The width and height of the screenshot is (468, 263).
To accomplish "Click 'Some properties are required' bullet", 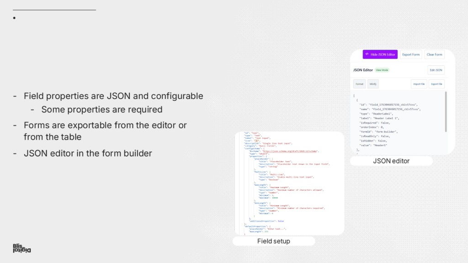I will point(102,110).
